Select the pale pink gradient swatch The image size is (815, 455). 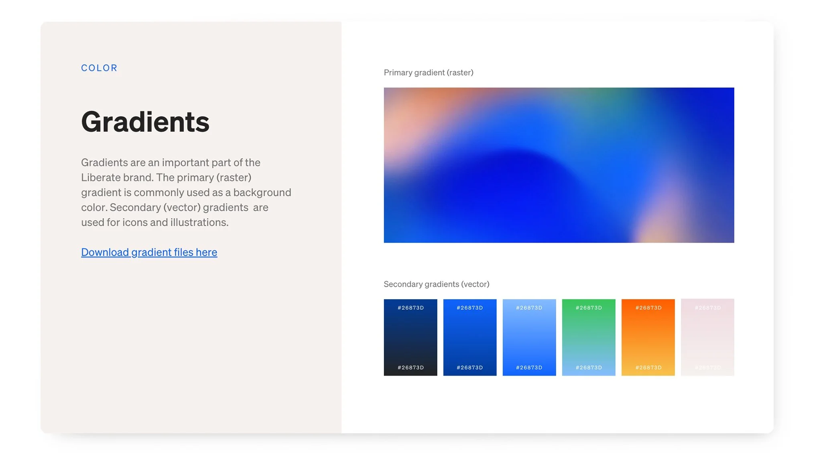coord(707,337)
